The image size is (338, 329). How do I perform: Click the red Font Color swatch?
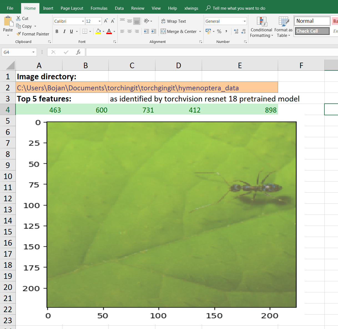tap(110, 33)
